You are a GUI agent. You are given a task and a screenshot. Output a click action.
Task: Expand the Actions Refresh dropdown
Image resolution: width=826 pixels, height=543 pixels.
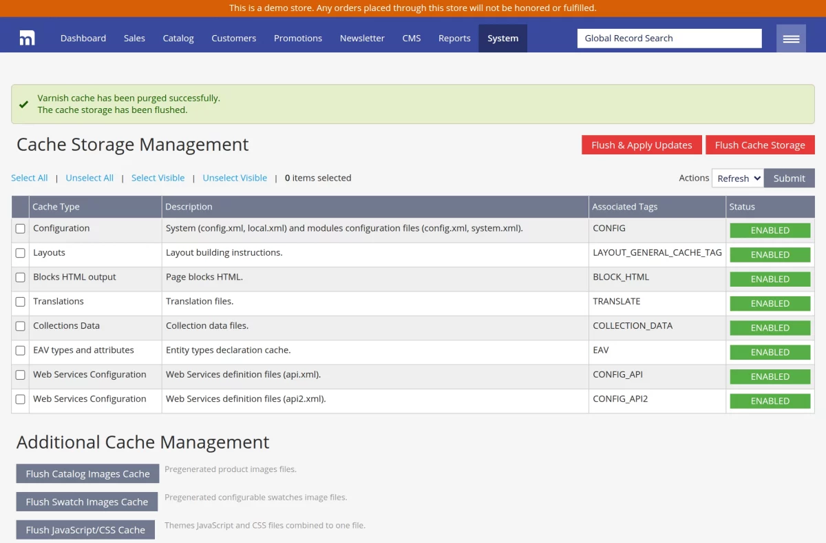coord(737,178)
